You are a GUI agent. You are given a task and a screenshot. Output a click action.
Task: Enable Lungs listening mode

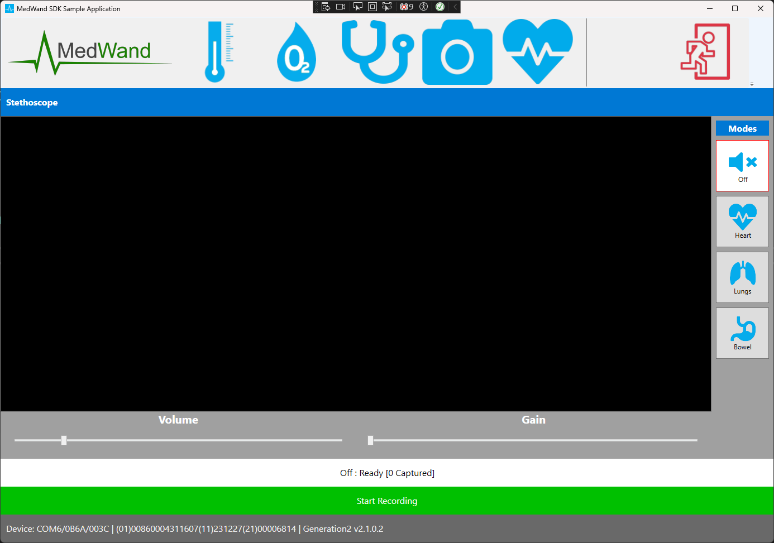[x=742, y=277]
